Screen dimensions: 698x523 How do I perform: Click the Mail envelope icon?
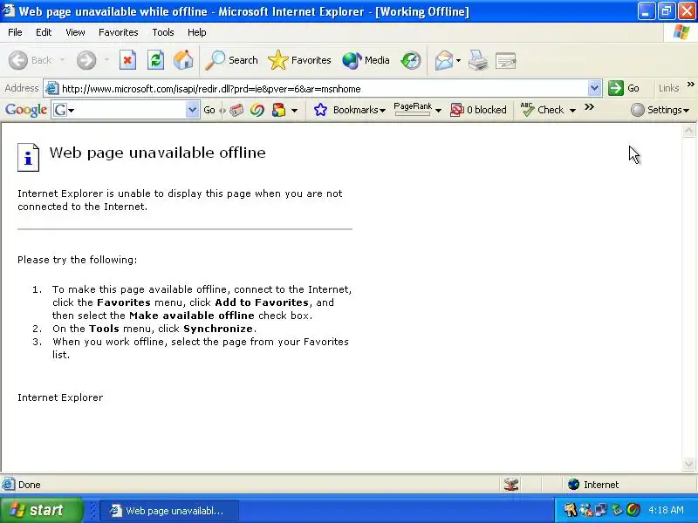(x=444, y=60)
